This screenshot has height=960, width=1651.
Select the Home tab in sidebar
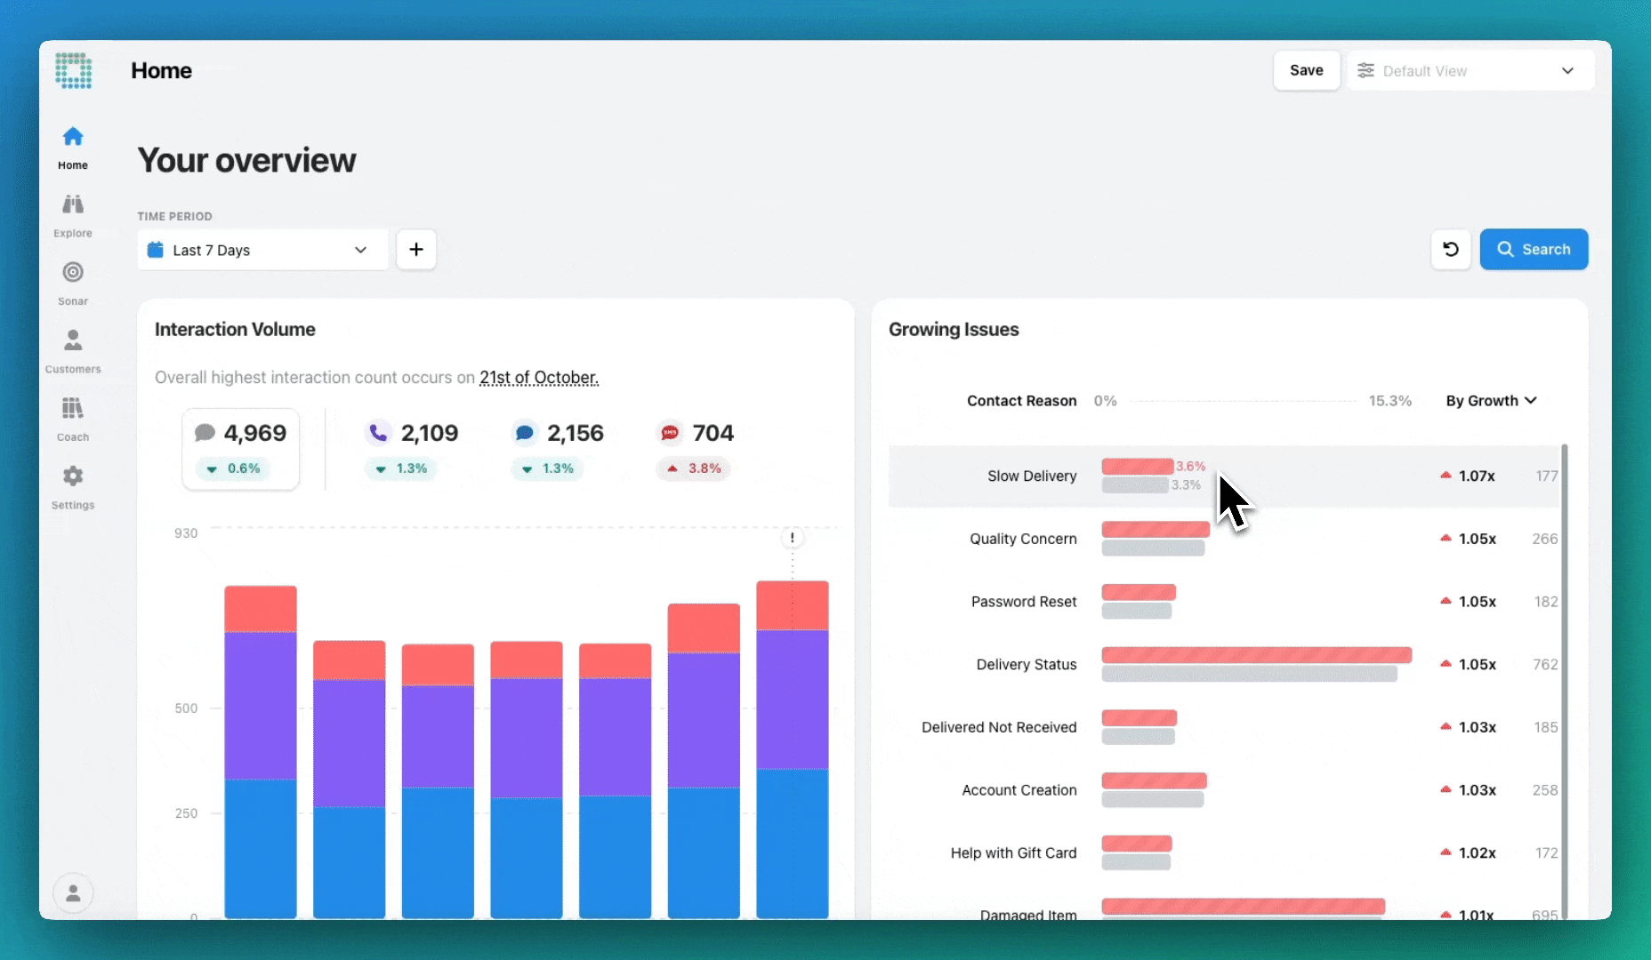[73, 148]
